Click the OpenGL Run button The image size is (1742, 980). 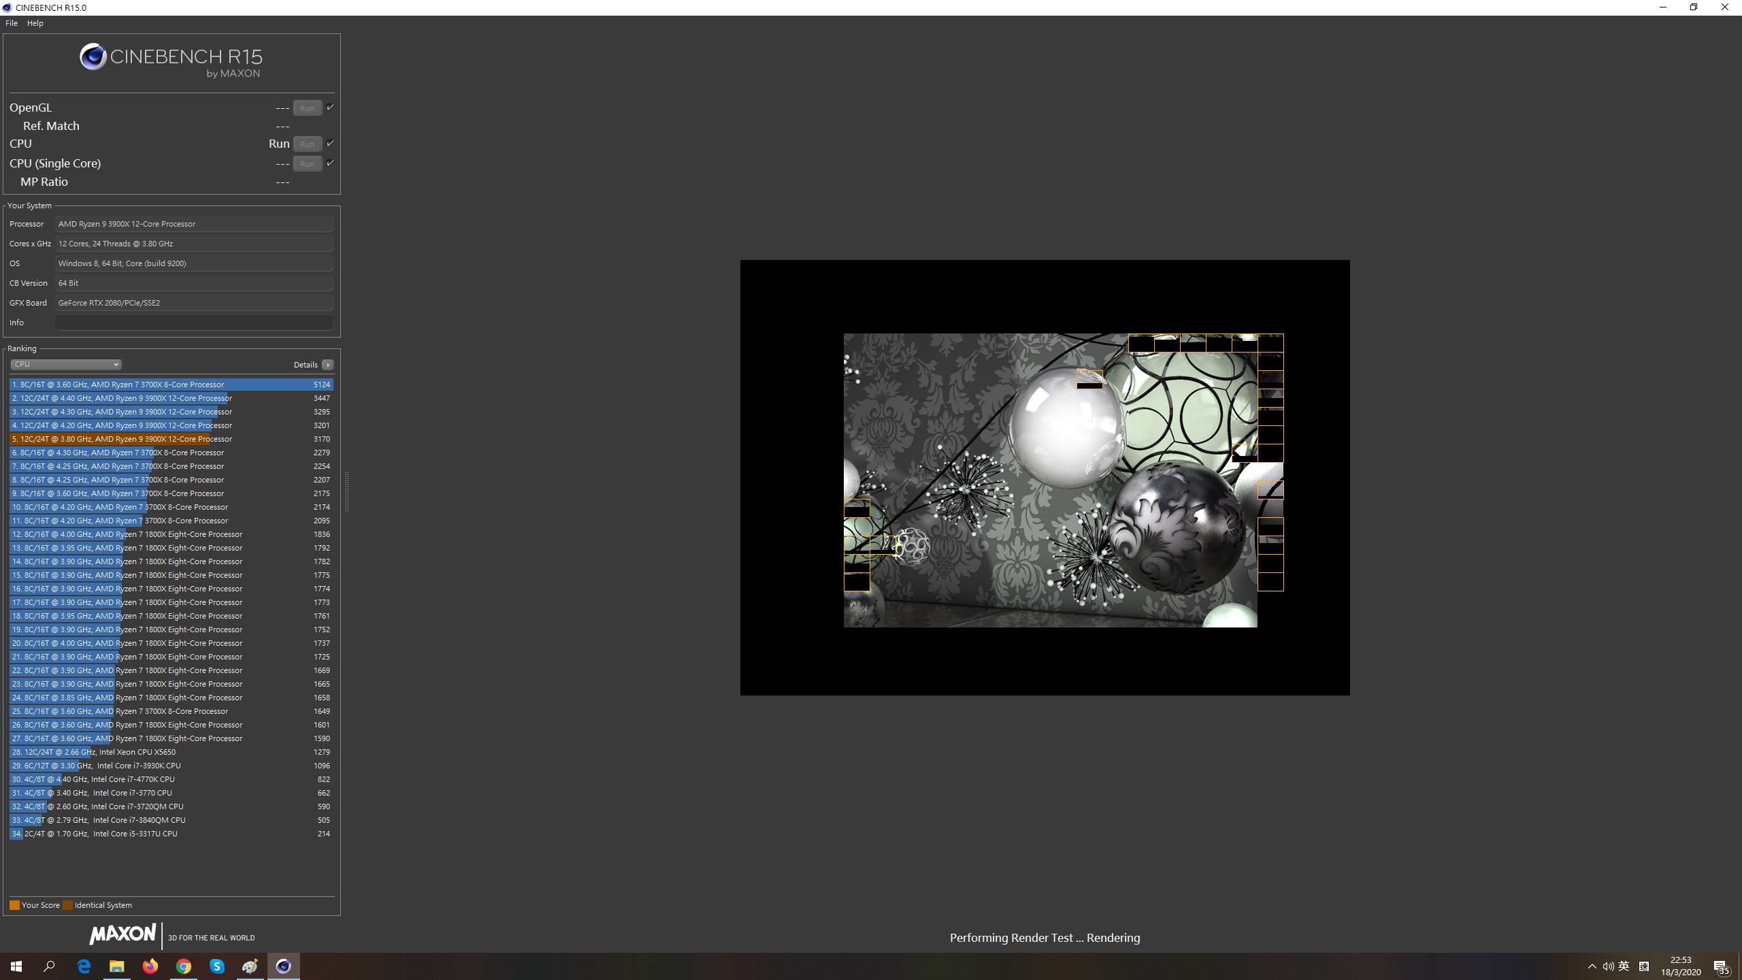click(307, 108)
